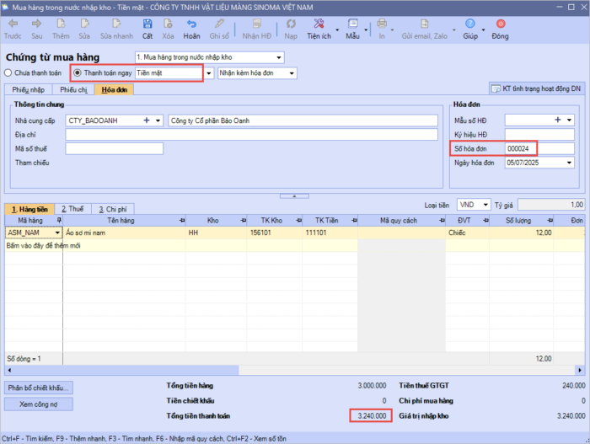Open the Giúp help icon
The image size is (590, 444).
[x=470, y=25]
